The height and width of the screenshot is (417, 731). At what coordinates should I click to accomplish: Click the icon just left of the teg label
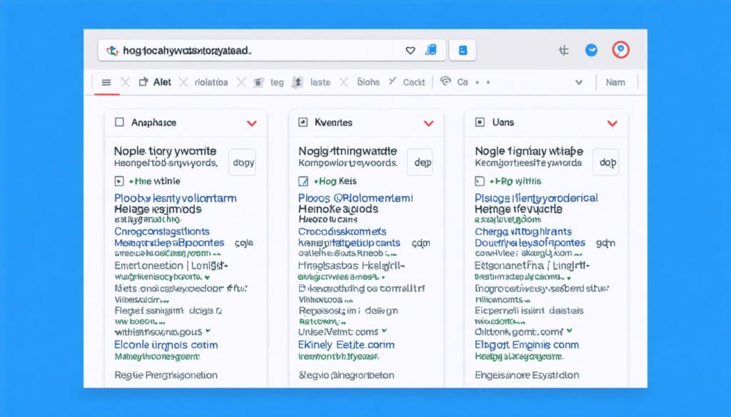(x=258, y=83)
